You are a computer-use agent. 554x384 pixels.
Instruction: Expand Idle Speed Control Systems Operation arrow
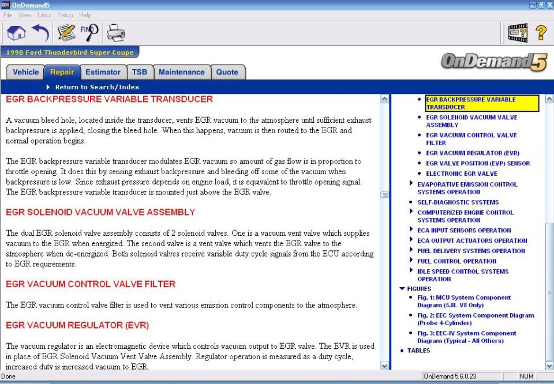(411, 270)
